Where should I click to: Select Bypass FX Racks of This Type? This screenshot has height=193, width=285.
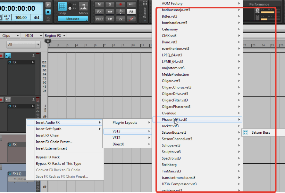64,164
